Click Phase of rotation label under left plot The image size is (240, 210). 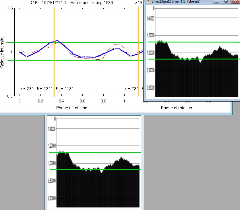tap(72, 108)
